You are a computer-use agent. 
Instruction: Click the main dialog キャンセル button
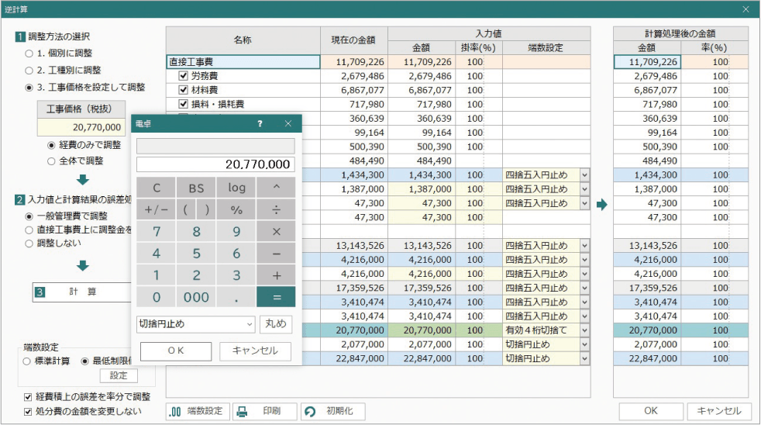click(719, 411)
